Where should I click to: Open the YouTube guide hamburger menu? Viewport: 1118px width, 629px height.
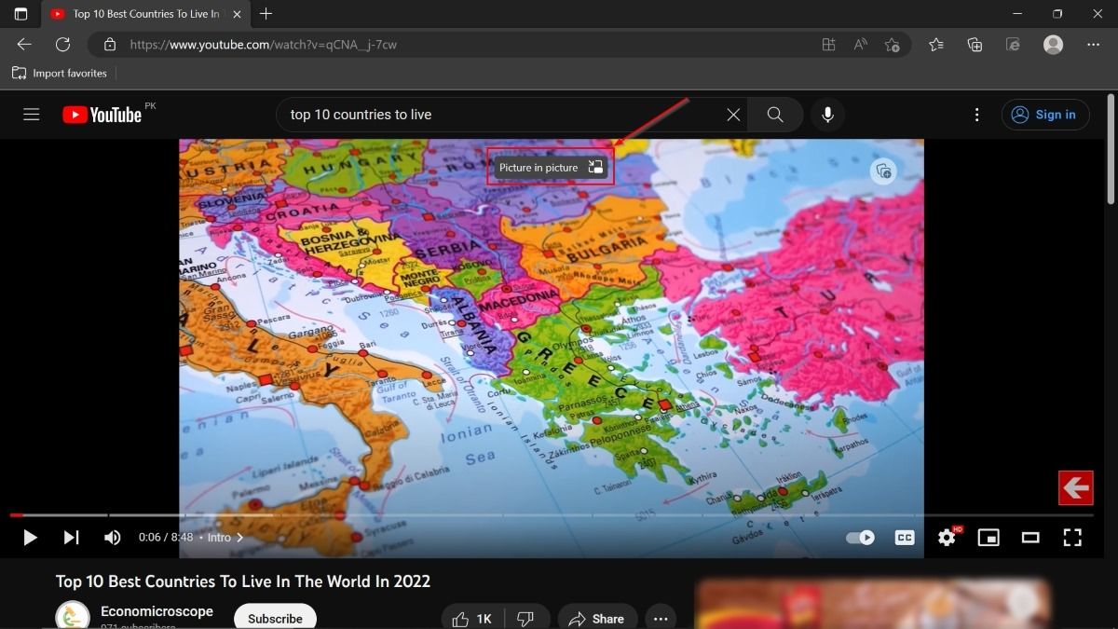tap(31, 114)
